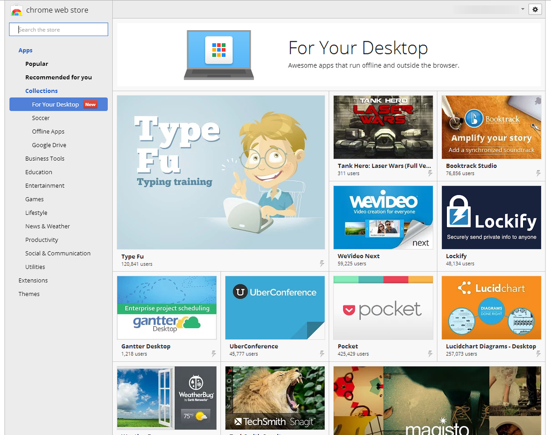Image resolution: width=551 pixels, height=435 pixels.
Task: Open Recommended for you
Action: (59, 77)
